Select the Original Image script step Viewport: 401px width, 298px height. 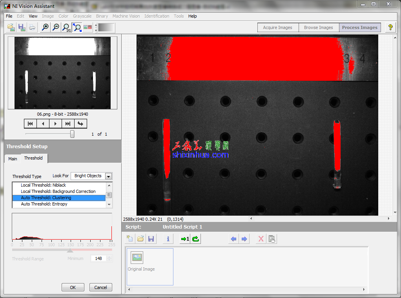pyautogui.click(x=137, y=258)
